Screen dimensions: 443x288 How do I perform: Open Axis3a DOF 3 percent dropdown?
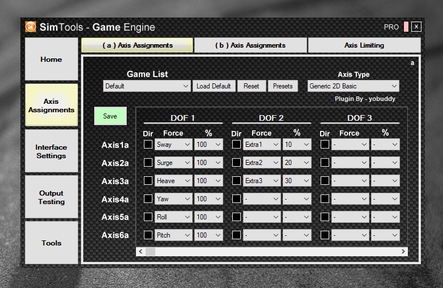(x=385, y=181)
